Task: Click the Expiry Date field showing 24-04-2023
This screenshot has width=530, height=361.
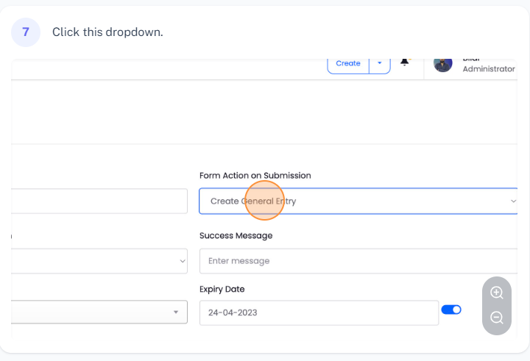Action: point(319,312)
